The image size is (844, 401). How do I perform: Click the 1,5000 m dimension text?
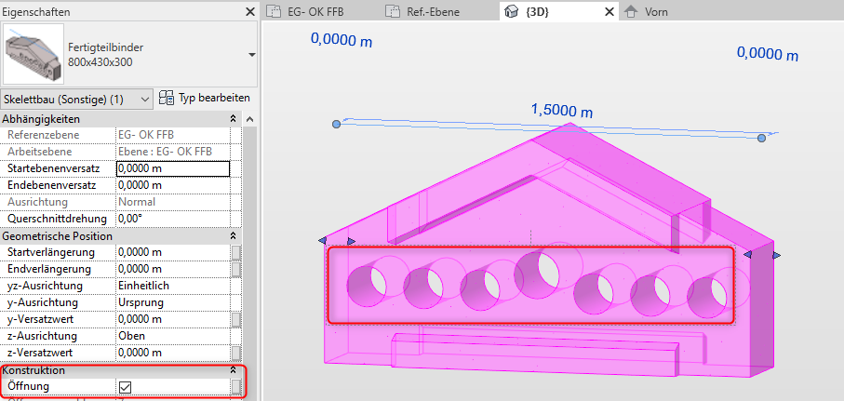pos(560,109)
